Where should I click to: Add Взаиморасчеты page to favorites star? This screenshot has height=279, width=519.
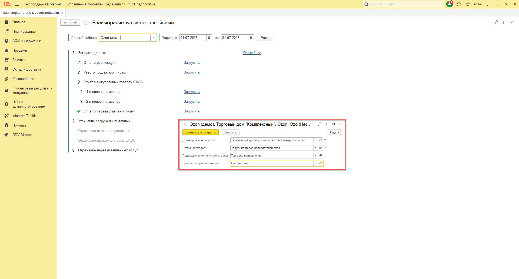coord(86,23)
